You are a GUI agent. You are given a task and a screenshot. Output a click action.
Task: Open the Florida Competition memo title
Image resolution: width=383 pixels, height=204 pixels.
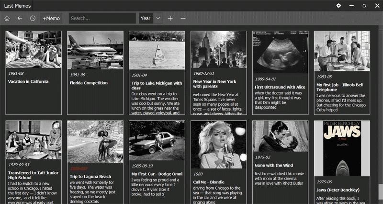(89, 83)
